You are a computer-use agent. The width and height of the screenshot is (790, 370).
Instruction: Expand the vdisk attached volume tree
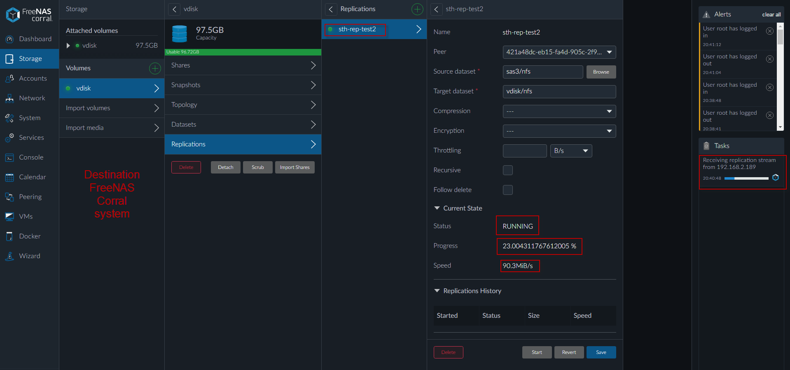(x=68, y=46)
